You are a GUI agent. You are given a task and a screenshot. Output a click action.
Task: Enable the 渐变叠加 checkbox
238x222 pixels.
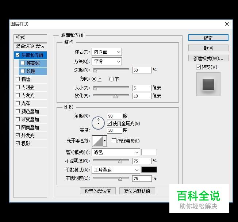18,119
